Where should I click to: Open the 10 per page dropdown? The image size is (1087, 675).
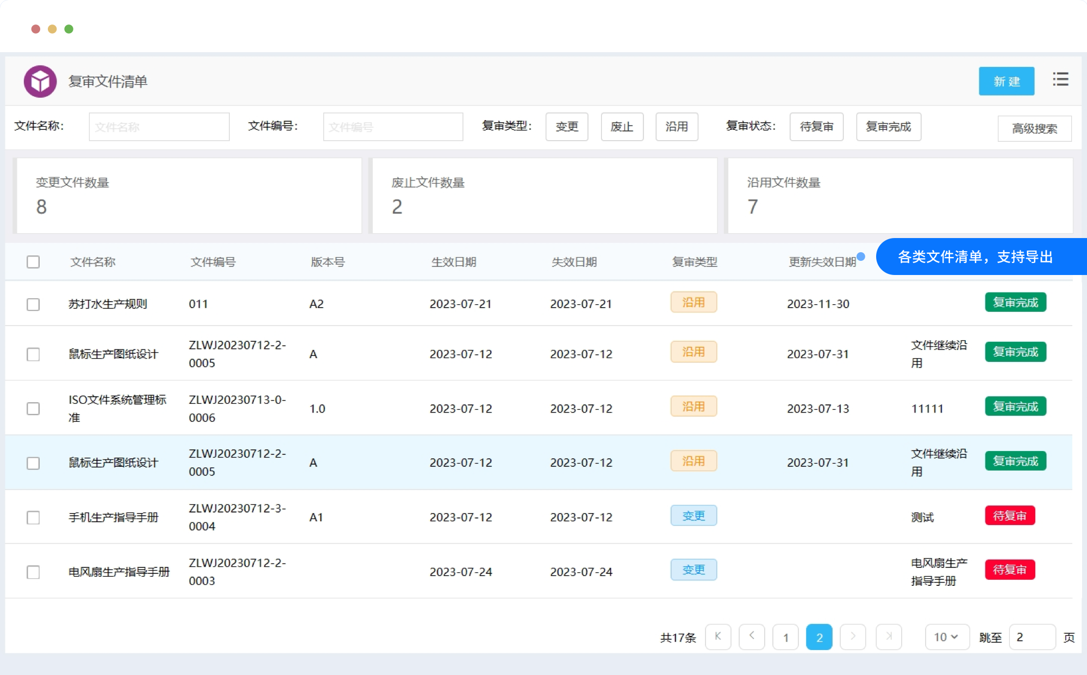946,637
